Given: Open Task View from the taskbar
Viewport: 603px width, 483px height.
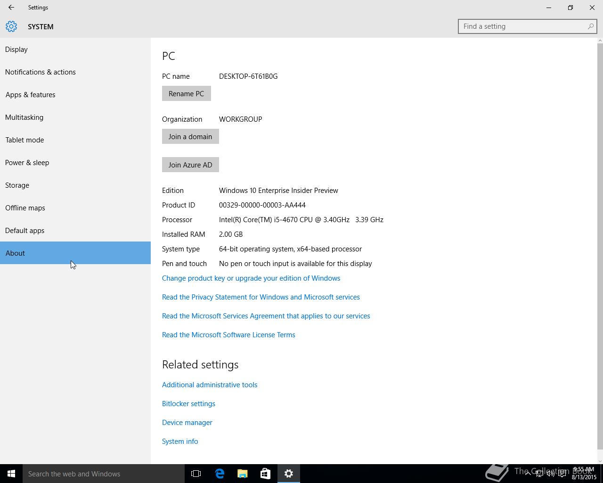Looking at the screenshot, I should point(196,474).
